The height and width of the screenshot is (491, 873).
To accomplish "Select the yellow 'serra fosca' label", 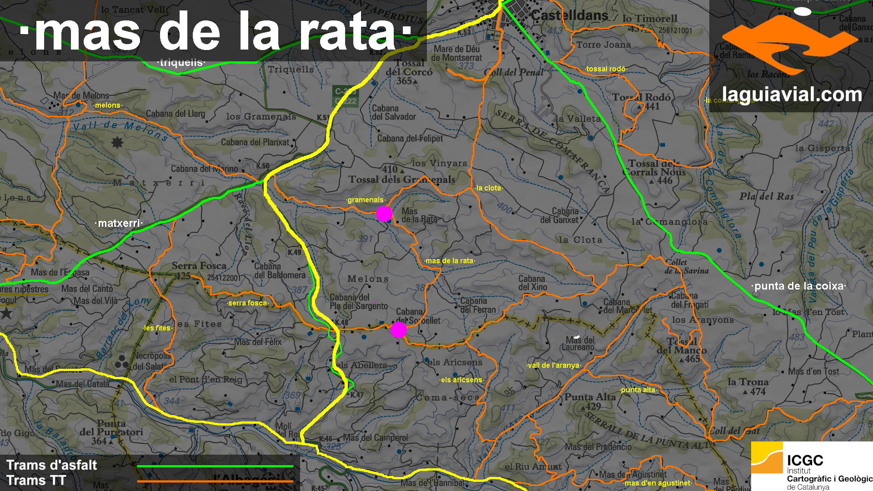I will pyautogui.click(x=248, y=303).
